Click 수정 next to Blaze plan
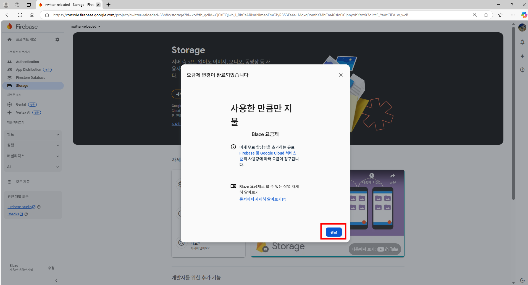 tap(51, 268)
